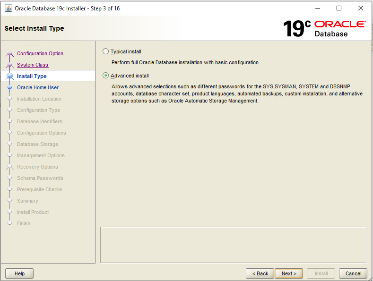373x281 pixels.
Task: Click the Help button
Action: coord(19,273)
